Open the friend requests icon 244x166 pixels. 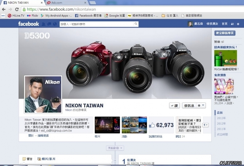tap(43, 24)
